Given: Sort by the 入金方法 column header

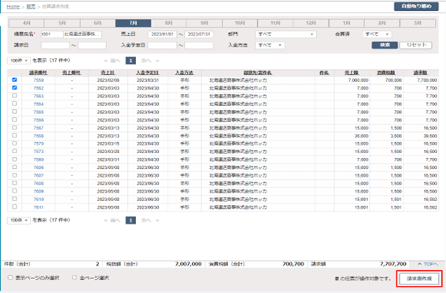Looking at the screenshot, I should tap(185, 73).
